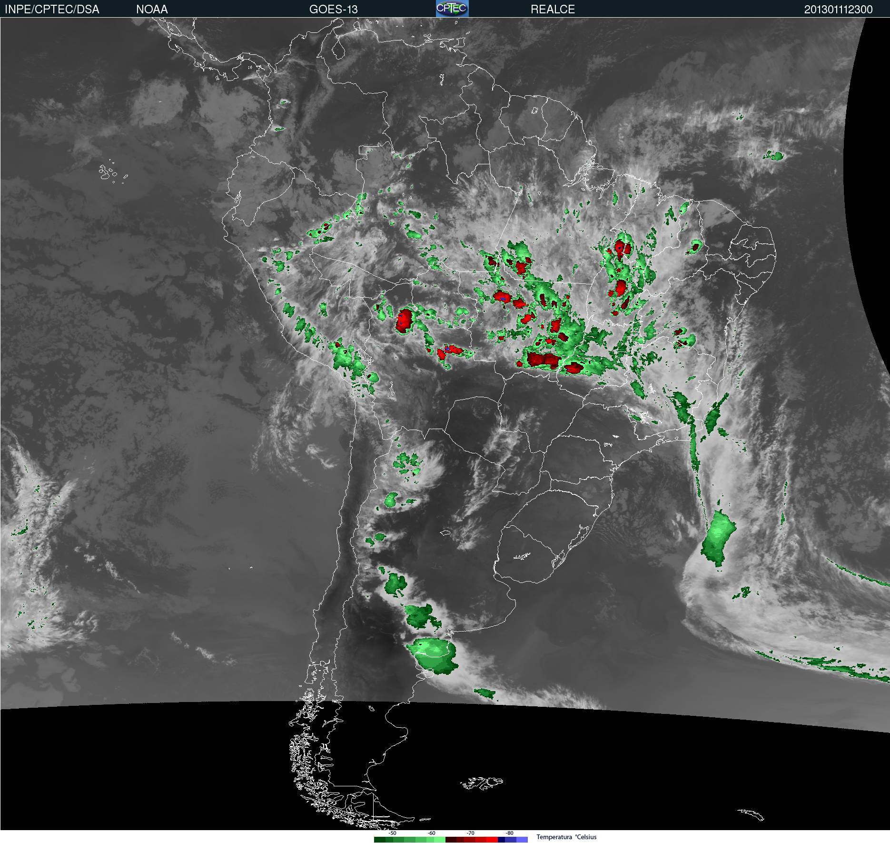
Task: Click the GOES-13 satellite label
Action: 333,9
